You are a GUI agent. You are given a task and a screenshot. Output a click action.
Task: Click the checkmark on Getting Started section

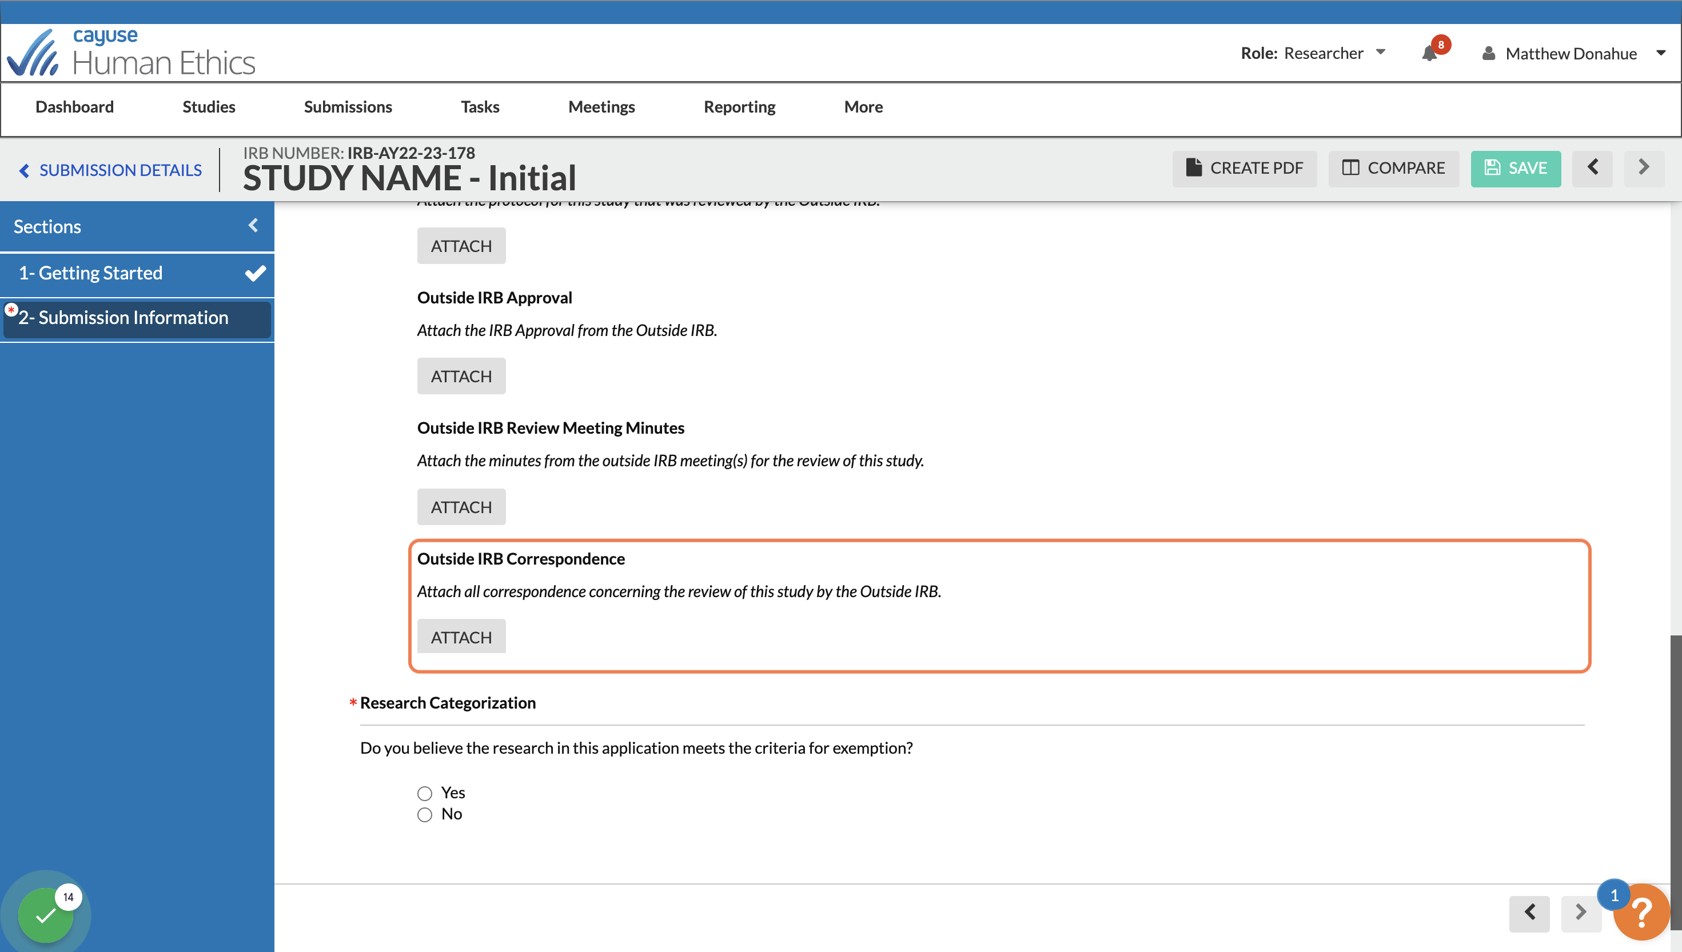[x=255, y=273]
